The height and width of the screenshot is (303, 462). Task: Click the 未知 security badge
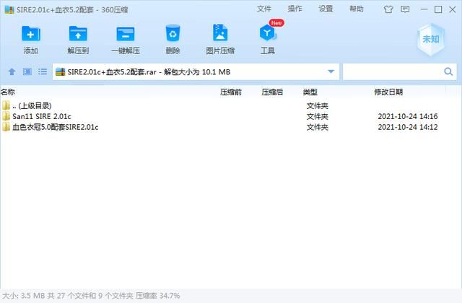pyautogui.click(x=431, y=39)
